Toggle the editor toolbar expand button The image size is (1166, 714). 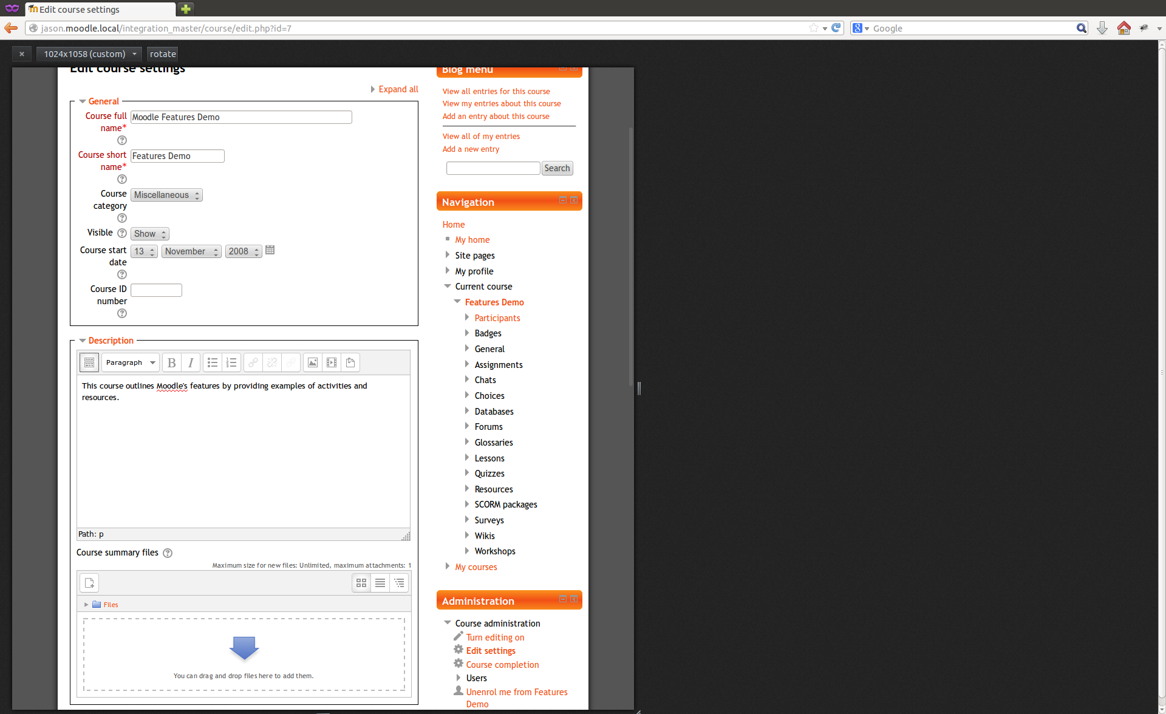click(89, 362)
